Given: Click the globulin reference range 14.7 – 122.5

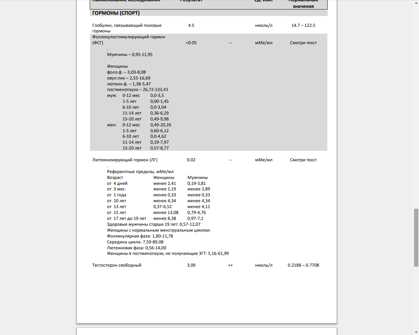Looking at the screenshot, I should 303,26.
